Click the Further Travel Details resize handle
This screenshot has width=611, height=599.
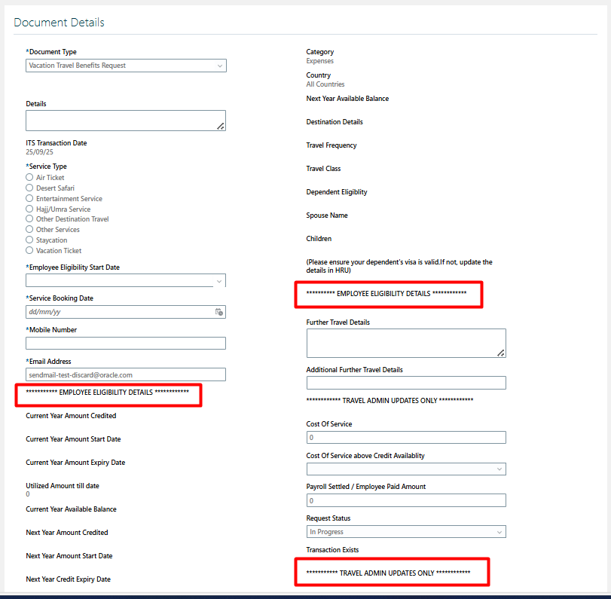[x=501, y=353]
